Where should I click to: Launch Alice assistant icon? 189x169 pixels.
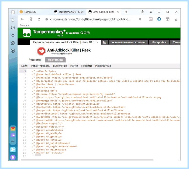click(13, 157)
